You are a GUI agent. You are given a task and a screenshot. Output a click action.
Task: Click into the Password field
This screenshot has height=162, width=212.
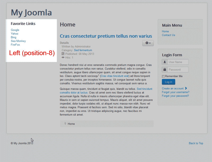pos(178,70)
